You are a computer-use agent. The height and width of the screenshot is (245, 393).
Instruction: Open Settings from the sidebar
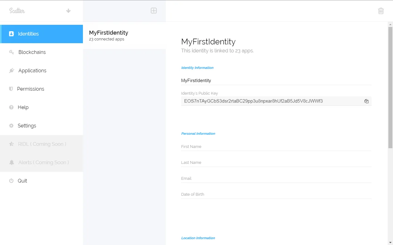(x=41, y=126)
